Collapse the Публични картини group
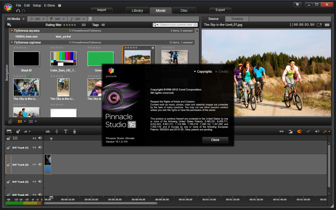336x210 pixels. 12,43
